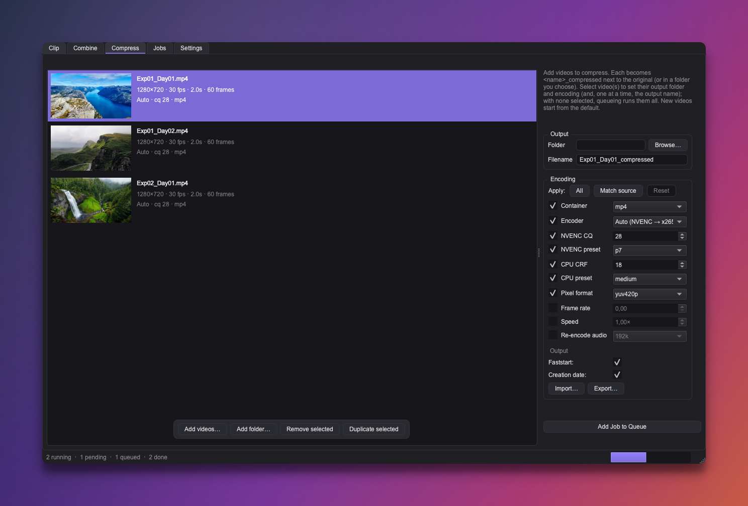Apply All encoding settings

[579, 191]
